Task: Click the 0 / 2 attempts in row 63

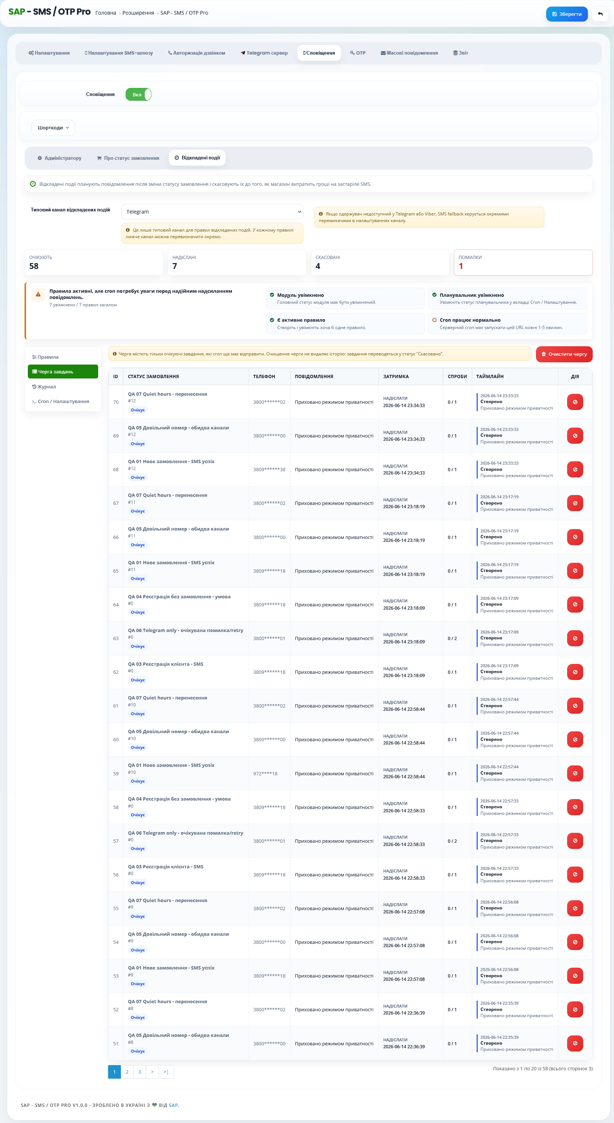Action: point(452,639)
